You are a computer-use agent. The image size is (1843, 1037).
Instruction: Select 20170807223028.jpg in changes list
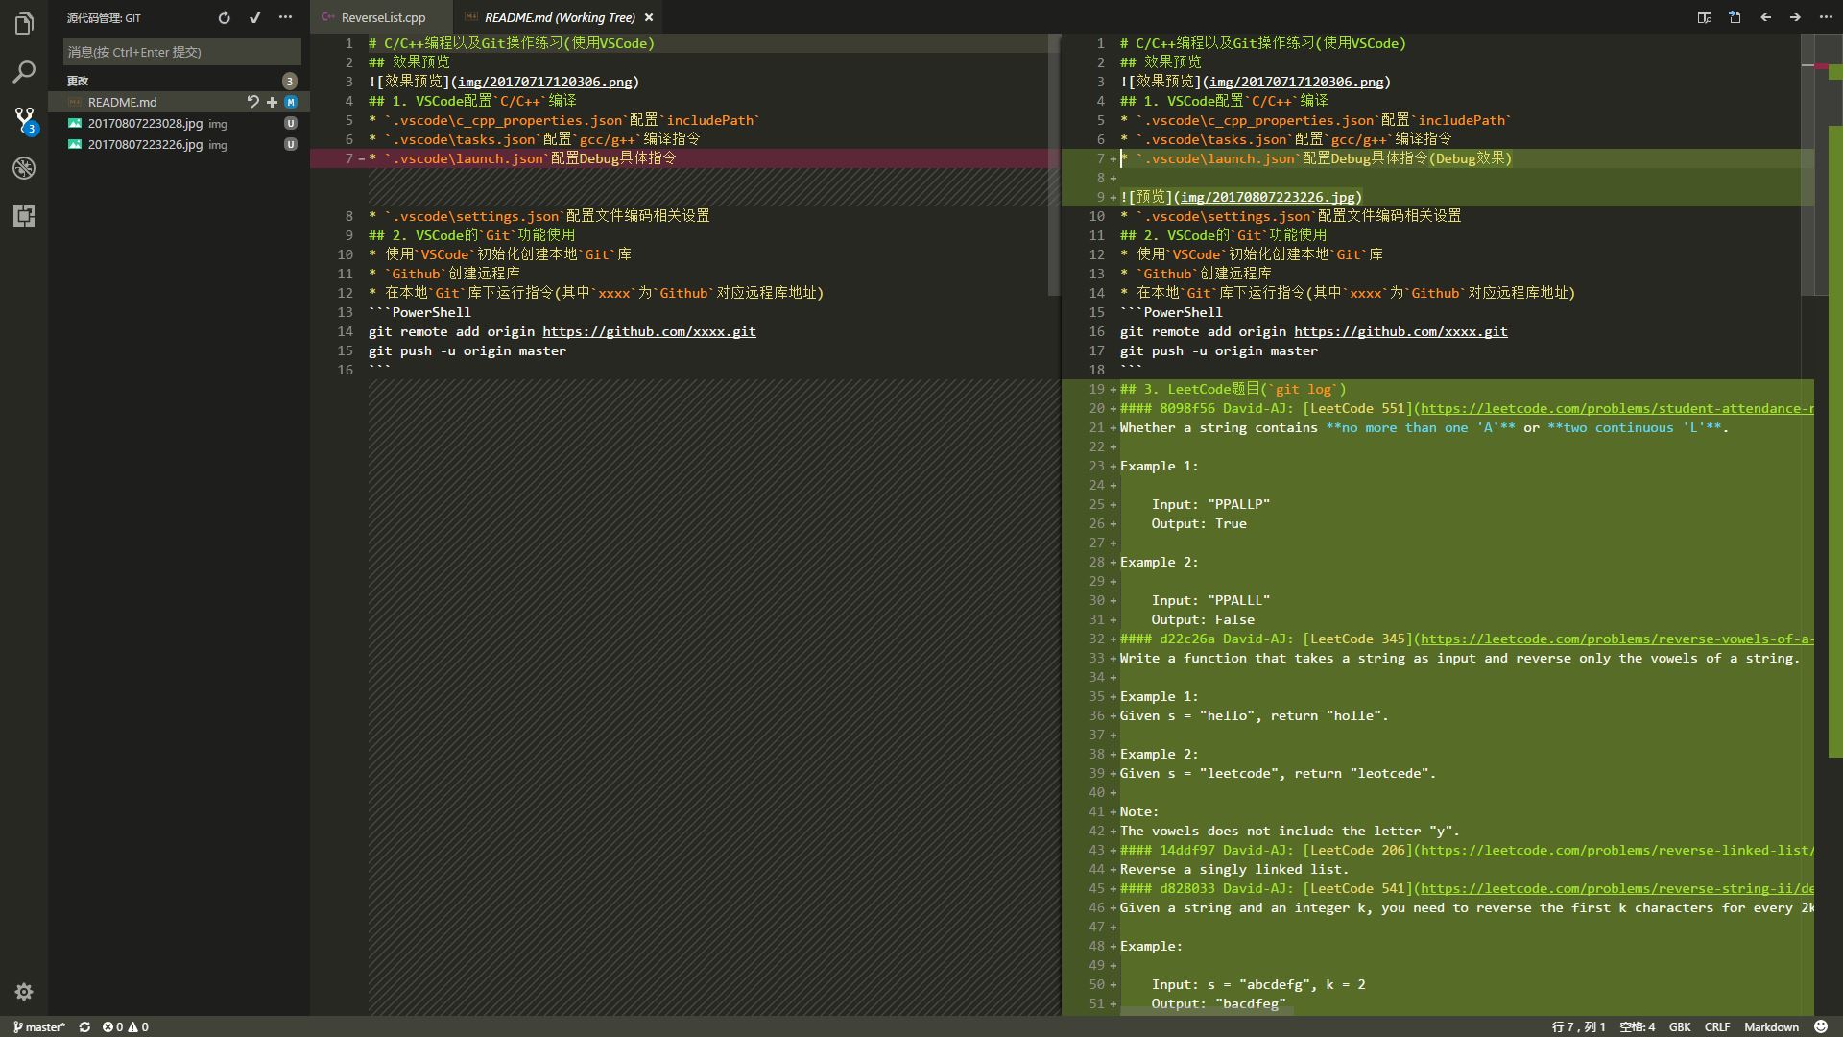tap(145, 123)
